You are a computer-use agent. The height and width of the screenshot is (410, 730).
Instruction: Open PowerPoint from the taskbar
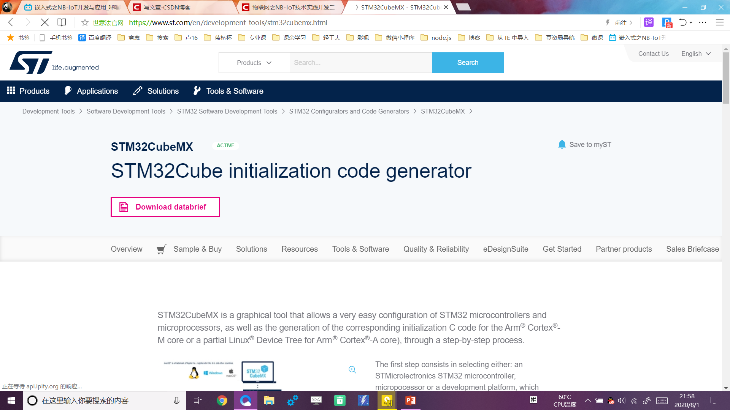(410, 401)
